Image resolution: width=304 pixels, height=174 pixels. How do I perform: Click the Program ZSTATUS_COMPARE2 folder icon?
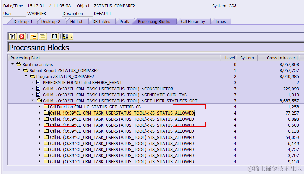click(x=33, y=76)
